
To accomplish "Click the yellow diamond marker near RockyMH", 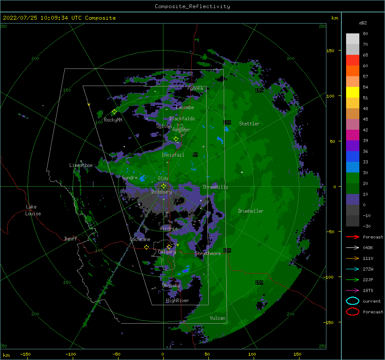I will [114, 112].
